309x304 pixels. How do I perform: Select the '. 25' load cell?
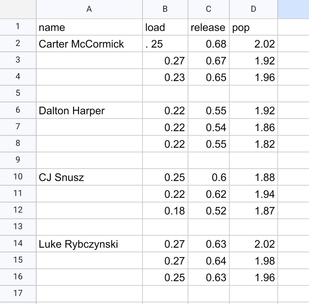(165, 44)
